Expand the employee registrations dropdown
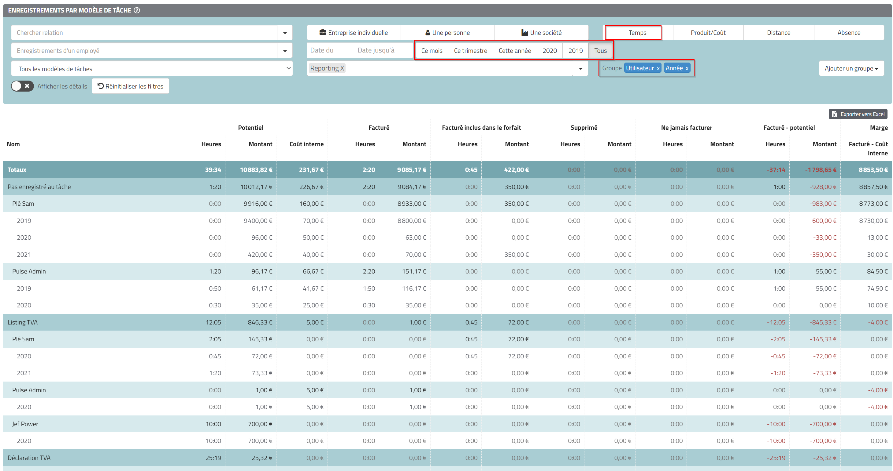893x471 pixels. point(285,51)
